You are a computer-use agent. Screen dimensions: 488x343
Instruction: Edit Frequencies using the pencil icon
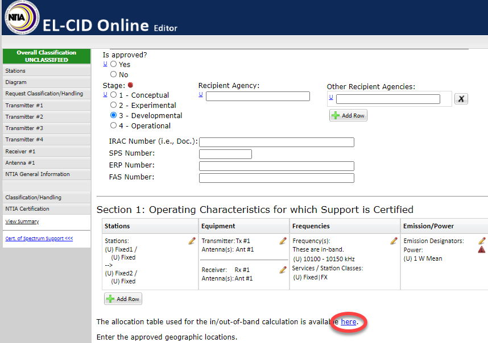(x=394, y=241)
